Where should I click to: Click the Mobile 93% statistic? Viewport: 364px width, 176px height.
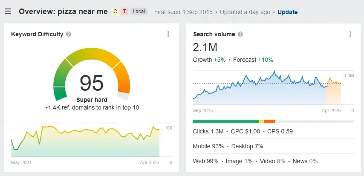click(208, 146)
